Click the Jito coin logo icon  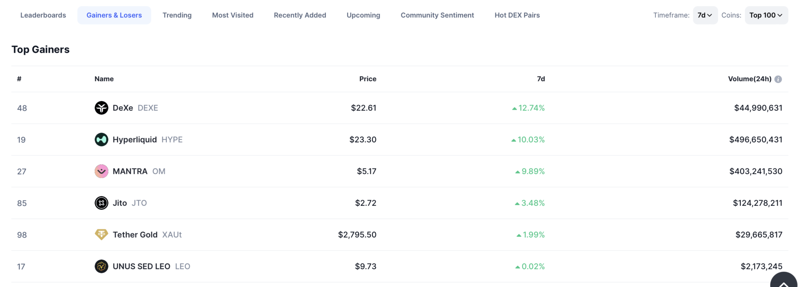[x=101, y=203]
